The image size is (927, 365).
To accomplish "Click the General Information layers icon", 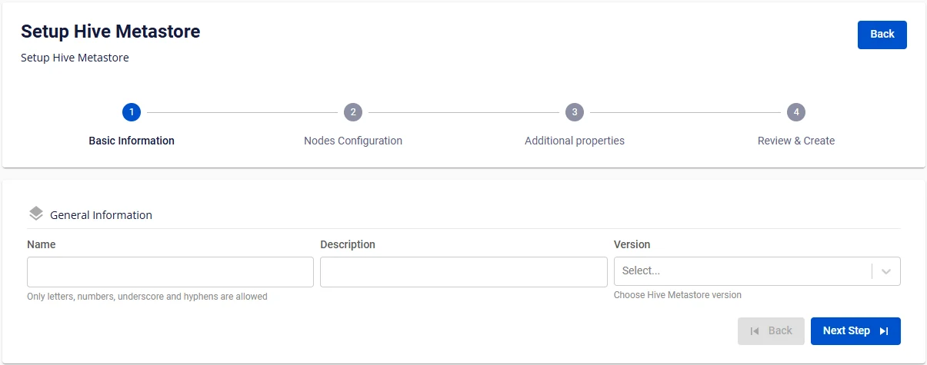I will (35, 214).
